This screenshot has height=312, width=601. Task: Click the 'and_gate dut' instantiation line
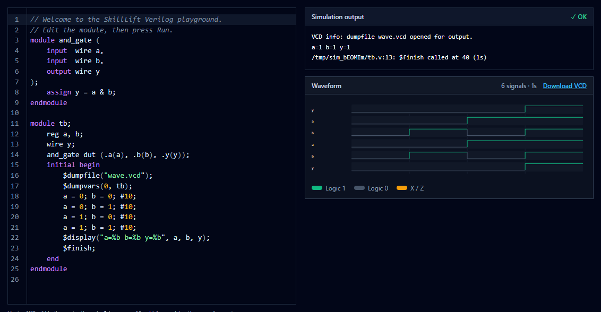[x=118, y=154]
